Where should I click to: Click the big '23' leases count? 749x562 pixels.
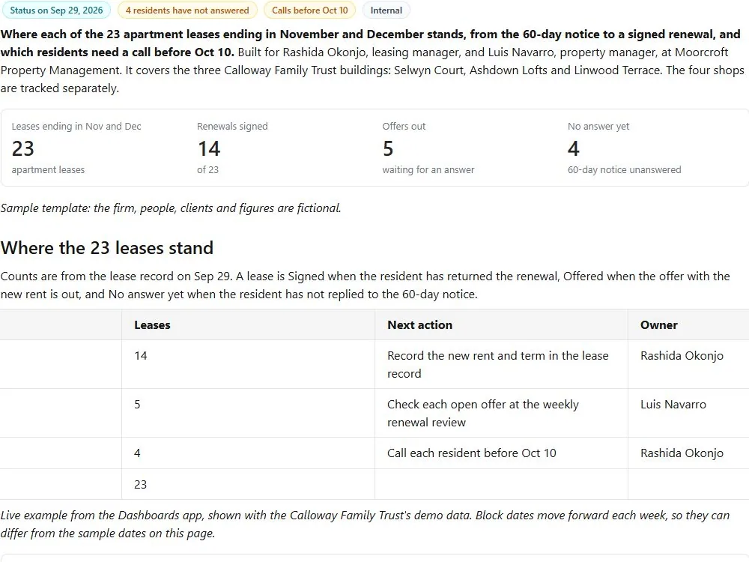(x=23, y=148)
